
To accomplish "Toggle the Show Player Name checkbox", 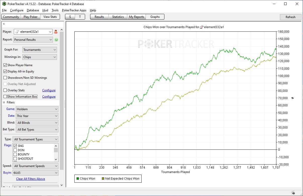I will (6, 65).
